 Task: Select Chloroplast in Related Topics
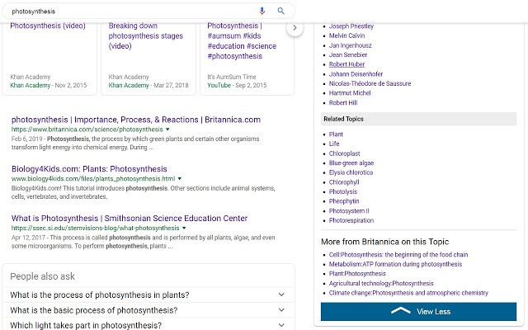point(346,153)
